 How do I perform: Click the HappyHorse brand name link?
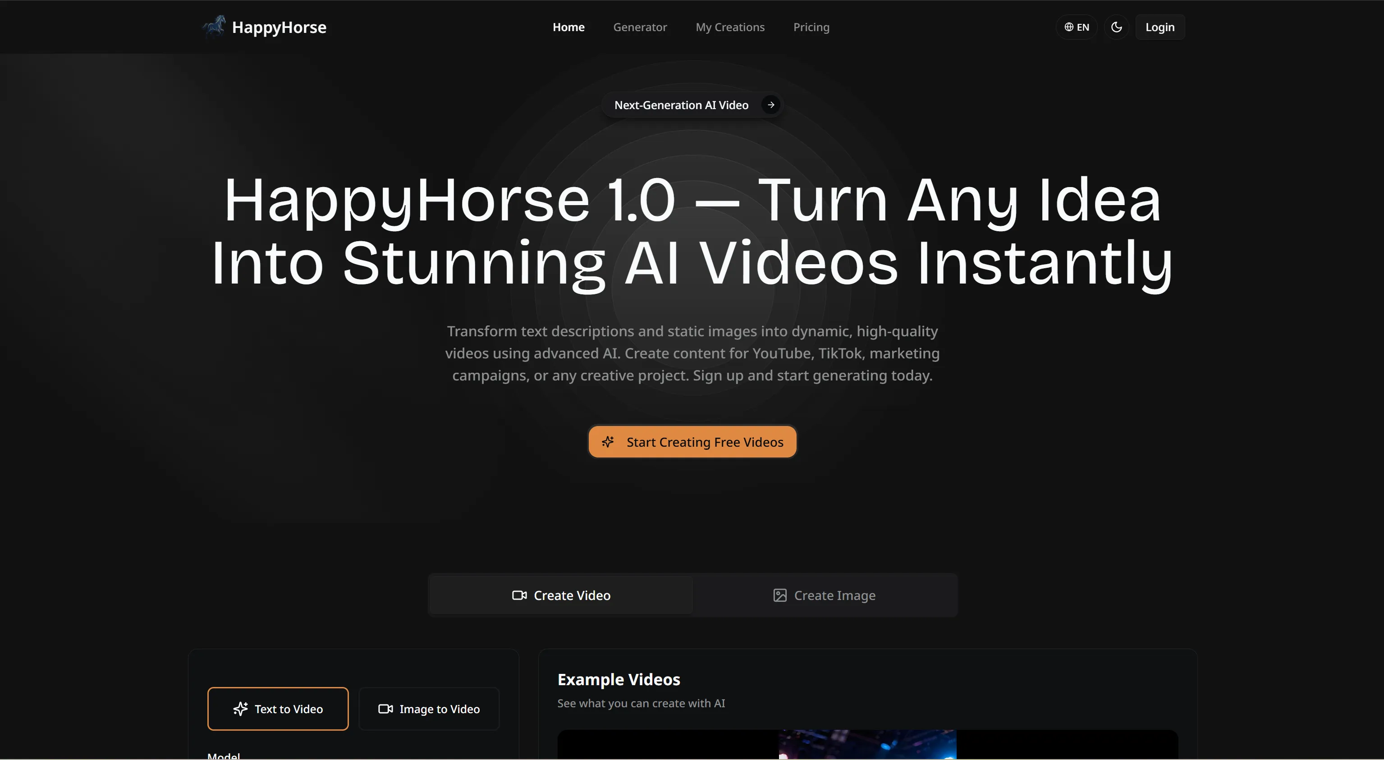(279, 27)
